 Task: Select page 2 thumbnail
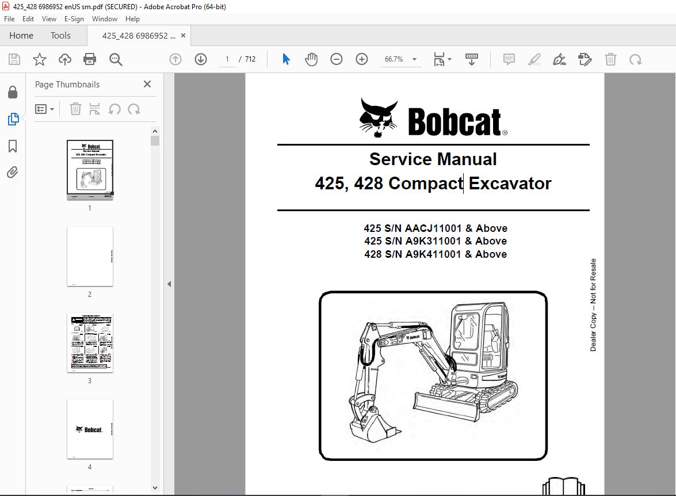90,256
